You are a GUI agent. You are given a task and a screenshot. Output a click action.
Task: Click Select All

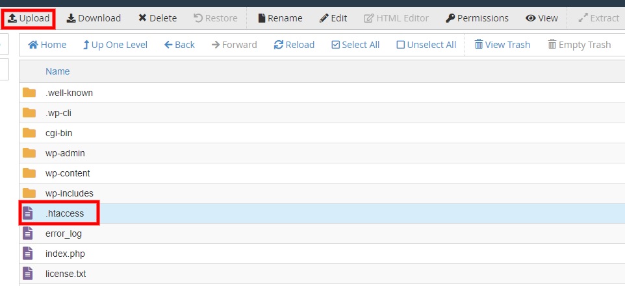click(x=355, y=45)
